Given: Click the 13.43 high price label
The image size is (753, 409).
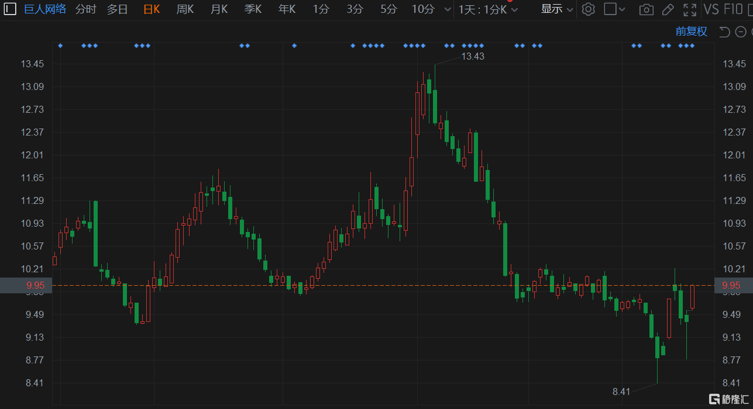Looking at the screenshot, I should pyautogui.click(x=473, y=56).
